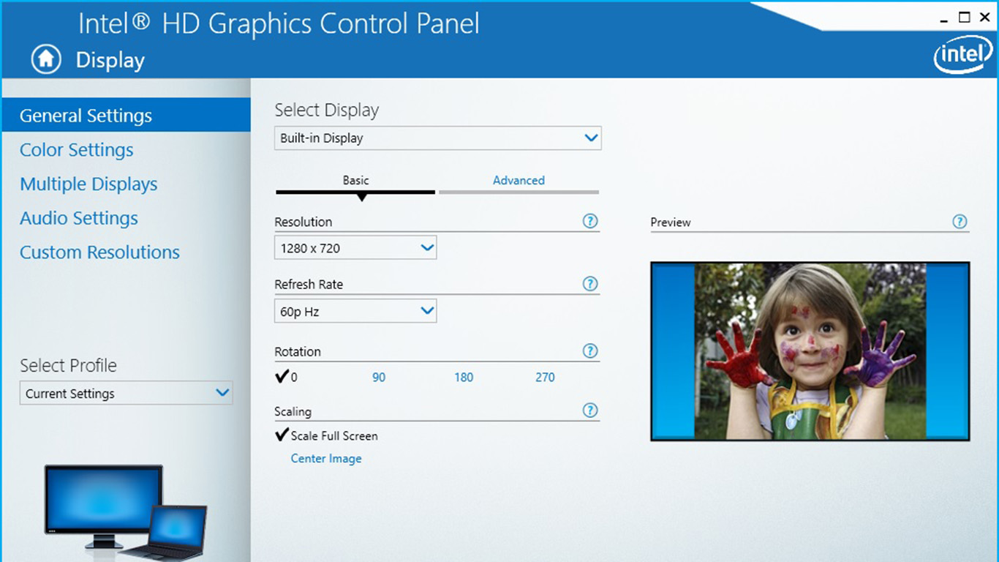
Task: Open the Scaling help icon
Action: click(590, 411)
